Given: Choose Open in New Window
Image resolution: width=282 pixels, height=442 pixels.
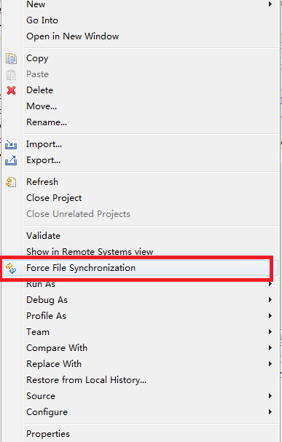Looking at the screenshot, I should point(72,36).
